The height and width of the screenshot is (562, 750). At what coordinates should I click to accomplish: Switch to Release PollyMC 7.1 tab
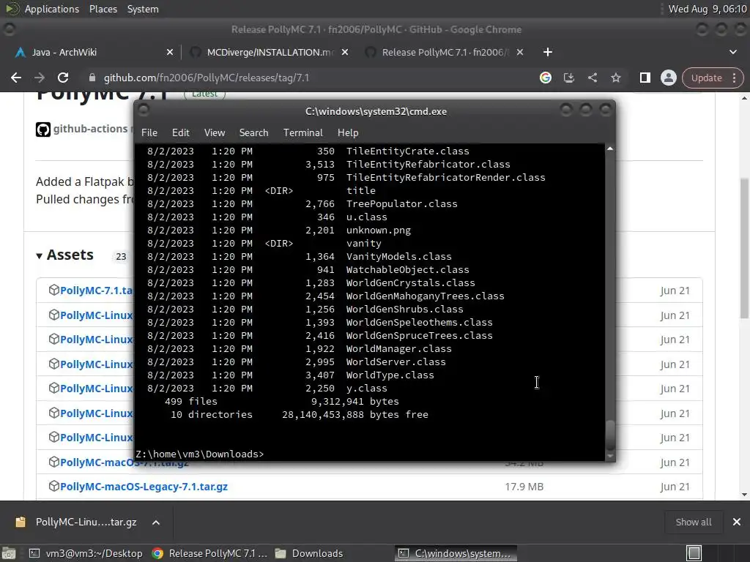[x=445, y=52]
